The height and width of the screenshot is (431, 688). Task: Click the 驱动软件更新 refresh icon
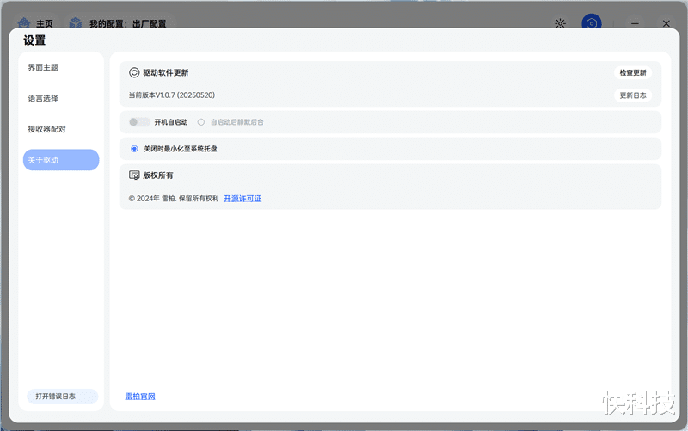(134, 72)
